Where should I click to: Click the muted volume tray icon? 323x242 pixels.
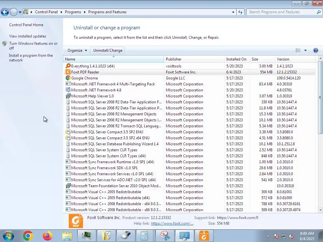(291, 236)
